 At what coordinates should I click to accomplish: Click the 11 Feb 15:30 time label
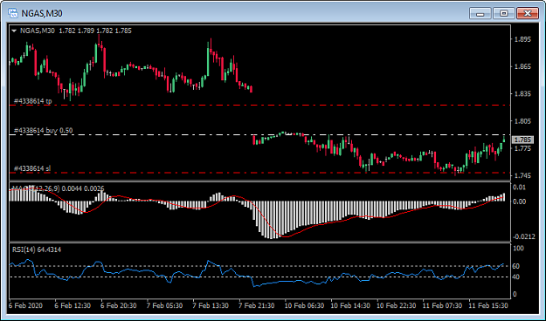click(x=488, y=305)
